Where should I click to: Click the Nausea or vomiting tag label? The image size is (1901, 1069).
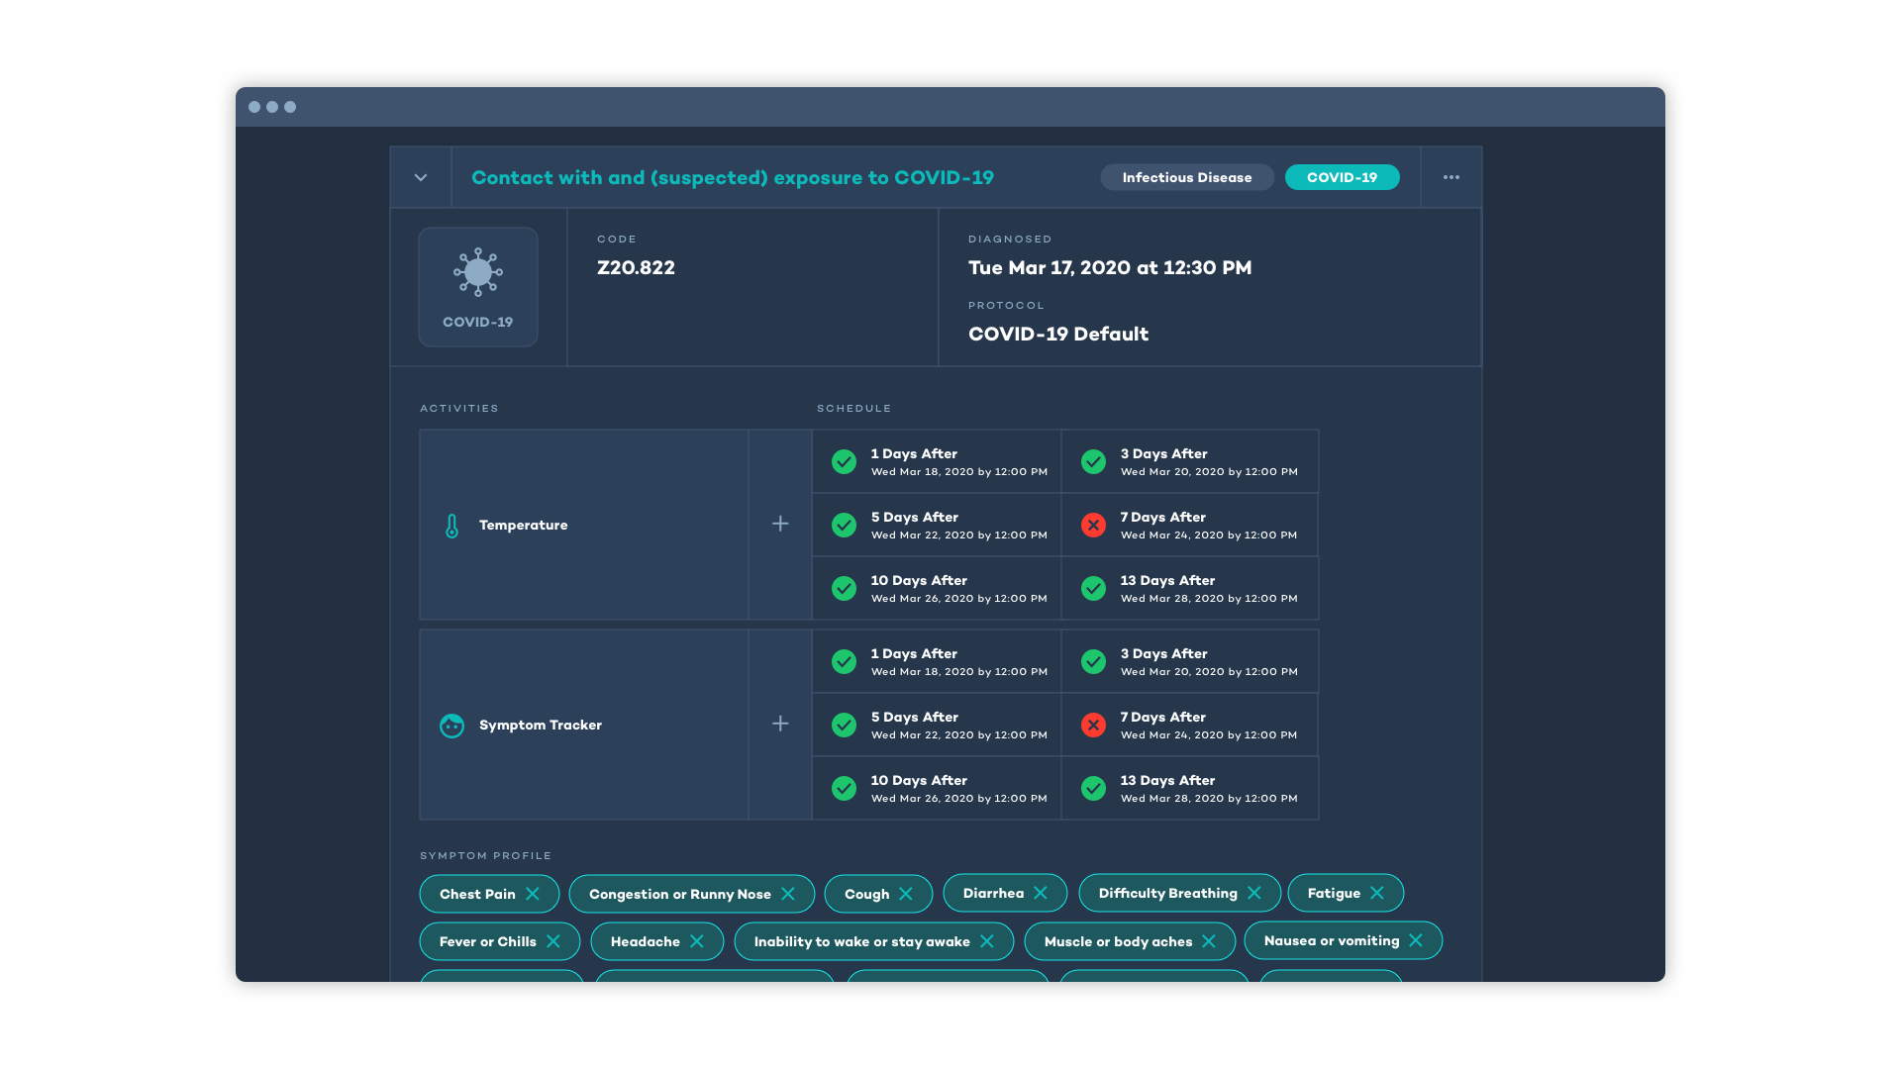pyautogui.click(x=1332, y=940)
